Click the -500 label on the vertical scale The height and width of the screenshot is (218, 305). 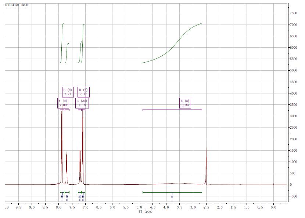pos(293,196)
